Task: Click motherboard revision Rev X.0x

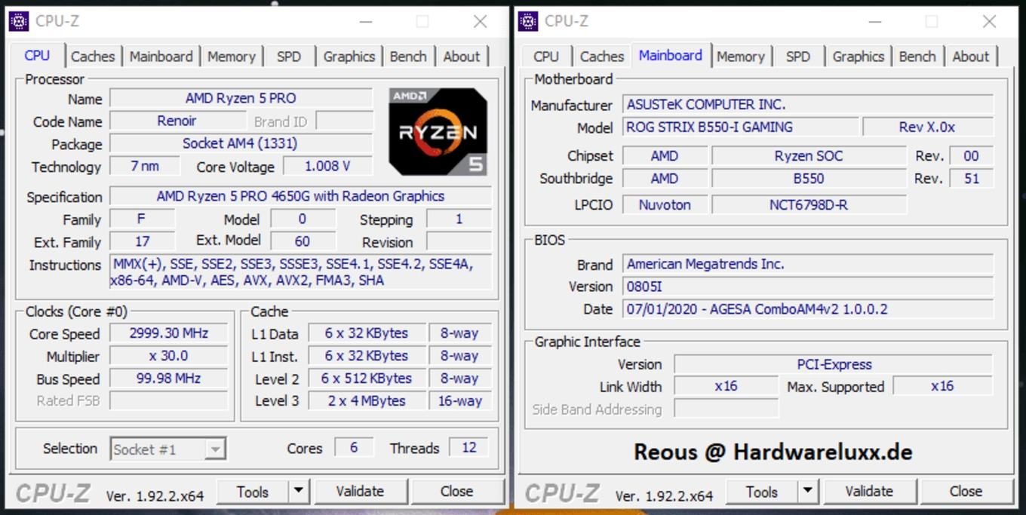Action: point(928,127)
